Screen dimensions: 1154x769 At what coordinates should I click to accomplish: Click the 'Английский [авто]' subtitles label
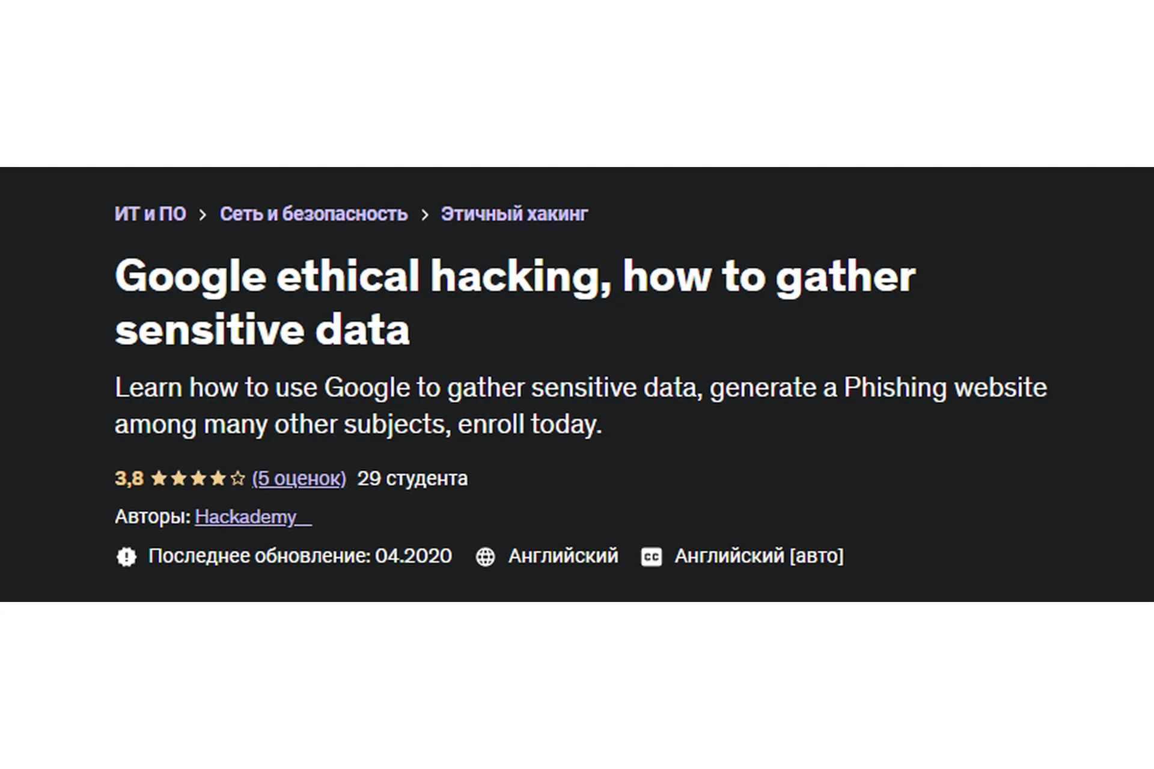click(759, 556)
